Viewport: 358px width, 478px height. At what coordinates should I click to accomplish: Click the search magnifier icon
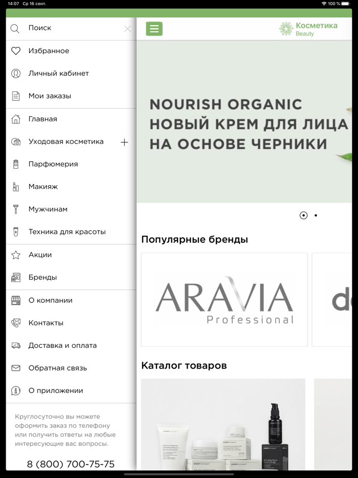pyautogui.click(x=15, y=29)
